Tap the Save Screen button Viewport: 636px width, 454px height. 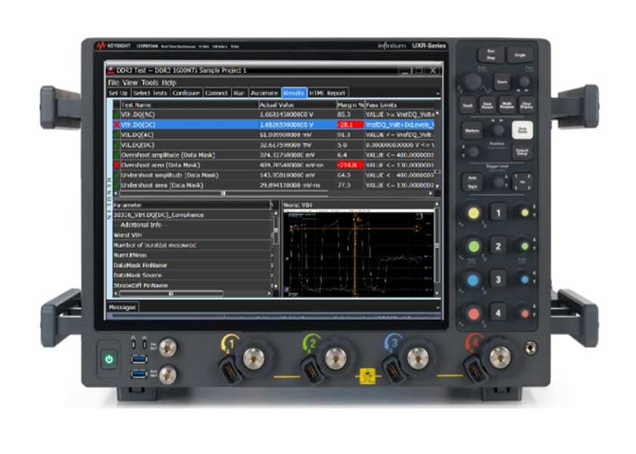(487, 105)
